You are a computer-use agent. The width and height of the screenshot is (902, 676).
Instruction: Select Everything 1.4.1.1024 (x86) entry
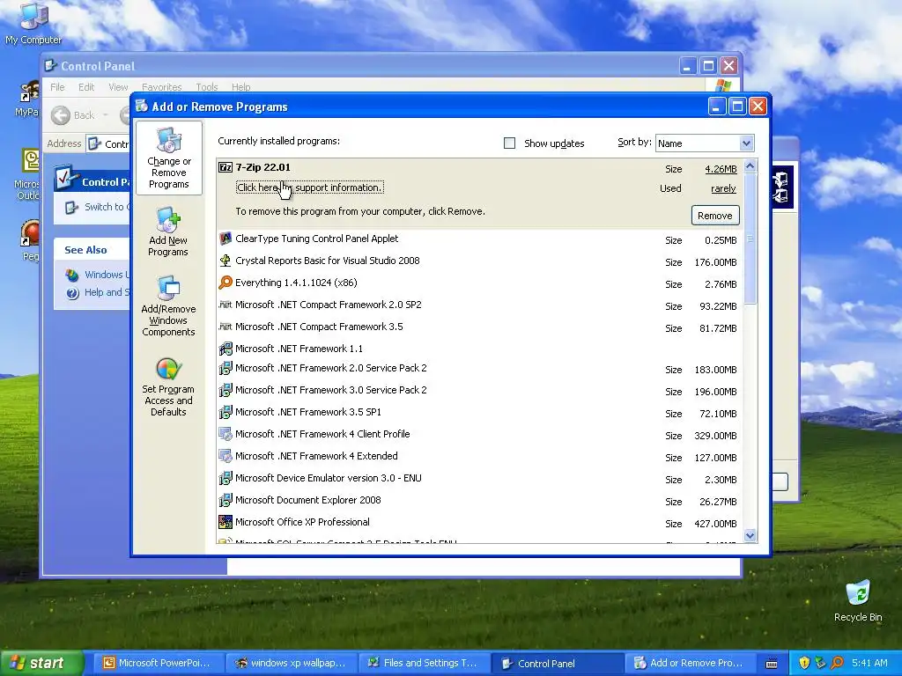tap(296, 283)
